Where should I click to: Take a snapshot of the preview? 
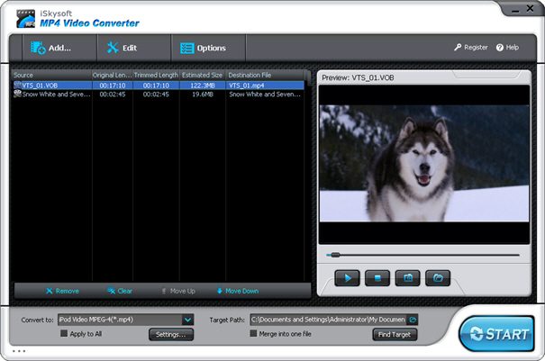(408, 278)
